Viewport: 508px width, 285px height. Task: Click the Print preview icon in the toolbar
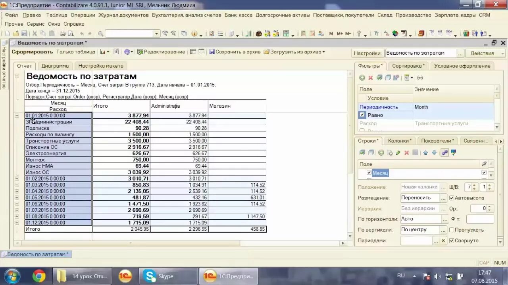point(71,34)
